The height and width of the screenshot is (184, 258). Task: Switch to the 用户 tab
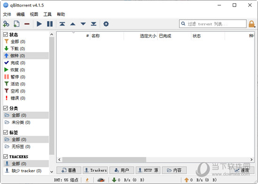(122, 170)
